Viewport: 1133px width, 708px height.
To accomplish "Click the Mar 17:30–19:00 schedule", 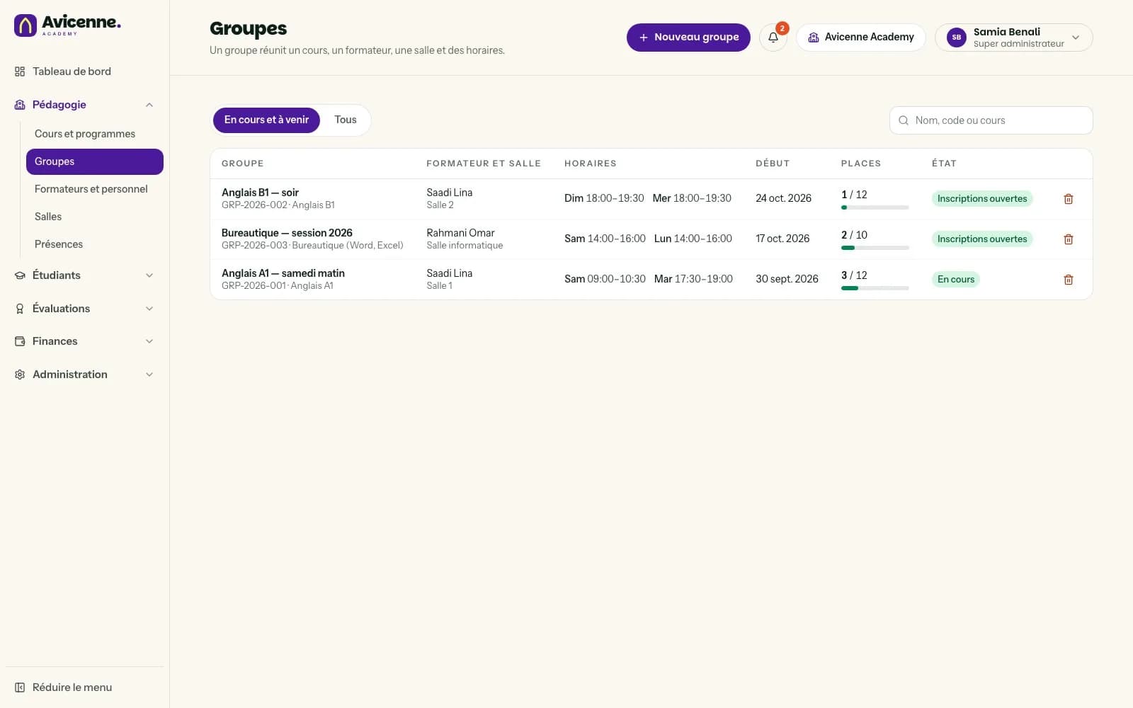I will 693,279.
